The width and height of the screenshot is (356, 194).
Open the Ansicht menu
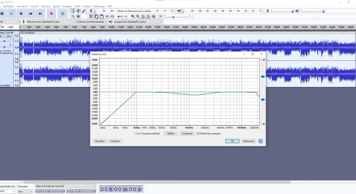point(34,6)
